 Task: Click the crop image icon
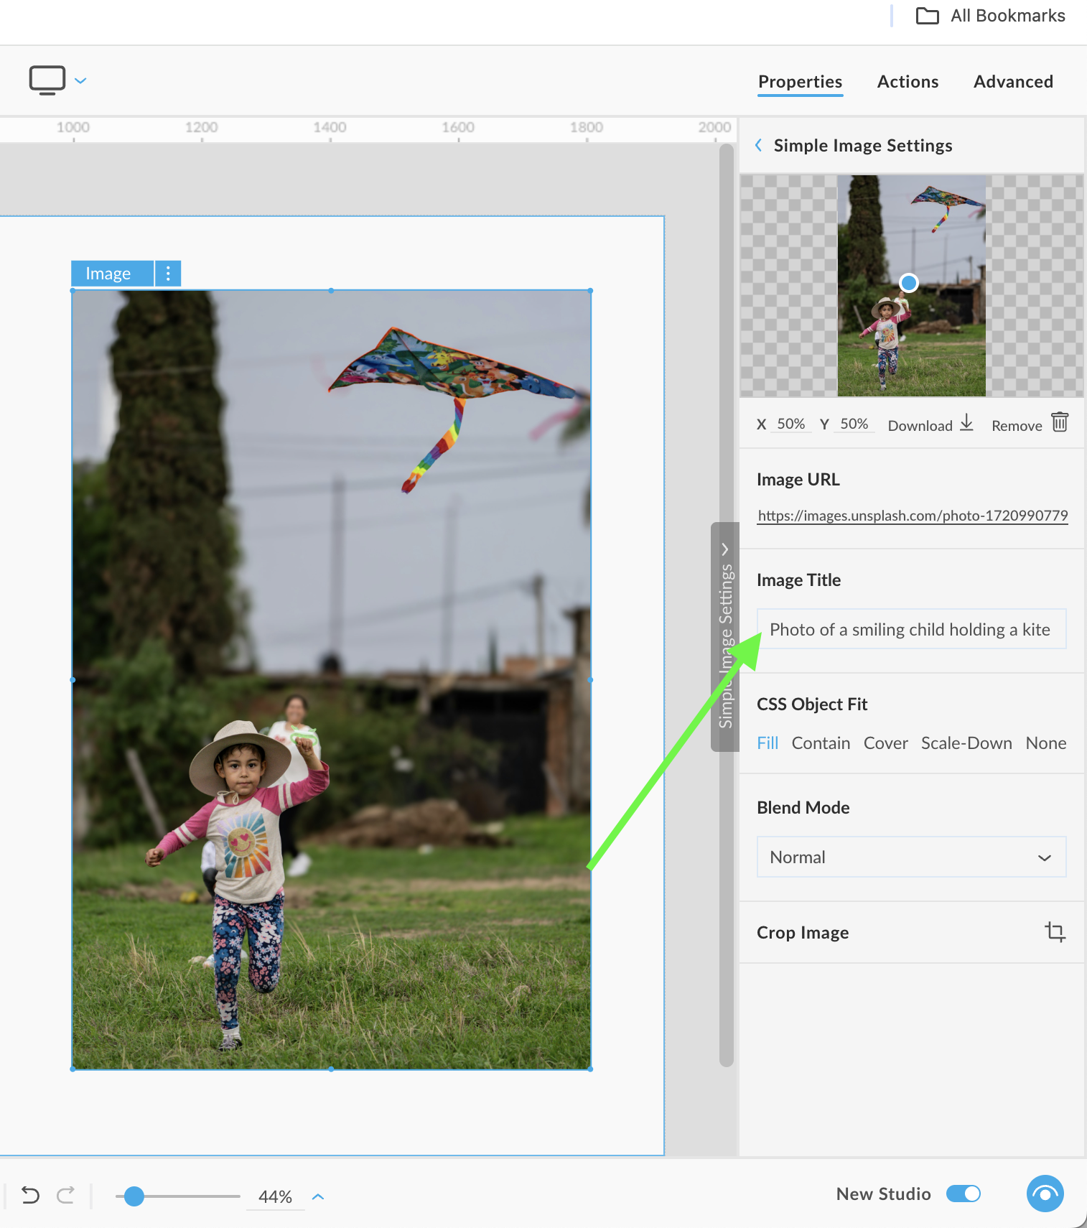1055,932
